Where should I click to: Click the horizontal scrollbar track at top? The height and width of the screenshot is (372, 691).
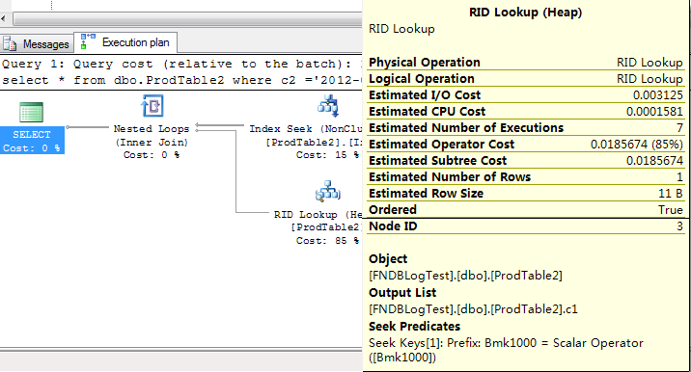(x=187, y=19)
